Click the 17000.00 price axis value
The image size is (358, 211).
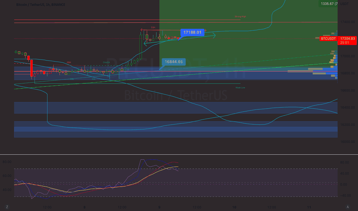(x=348, y=56)
